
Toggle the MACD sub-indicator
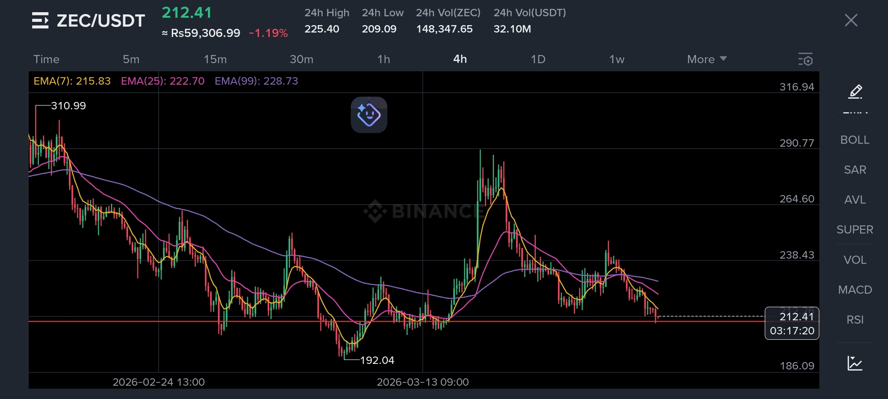click(x=855, y=290)
